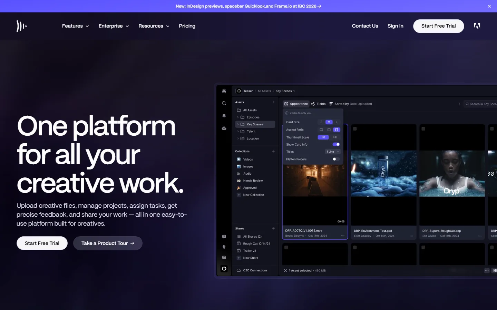Expand the Episodes folder chevron
Viewport: 497px width, 310px height.
238,117
